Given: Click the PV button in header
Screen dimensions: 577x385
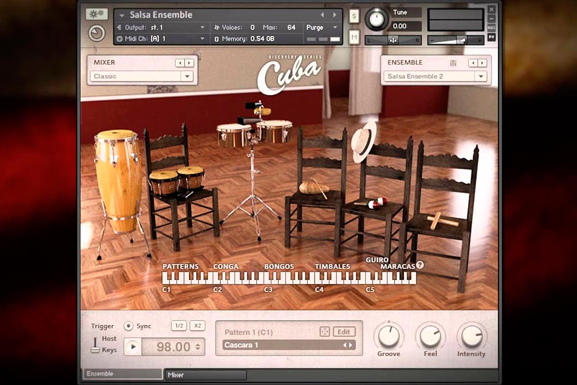Looking at the screenshot, I should click(x=491, y=37).
